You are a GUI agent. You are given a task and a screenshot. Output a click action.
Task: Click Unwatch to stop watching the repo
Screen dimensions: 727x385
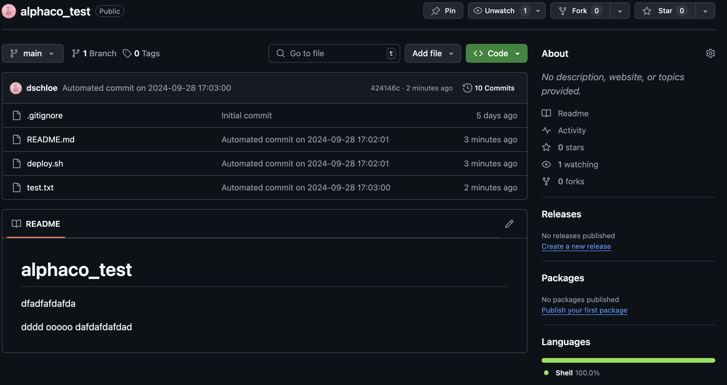500,11
